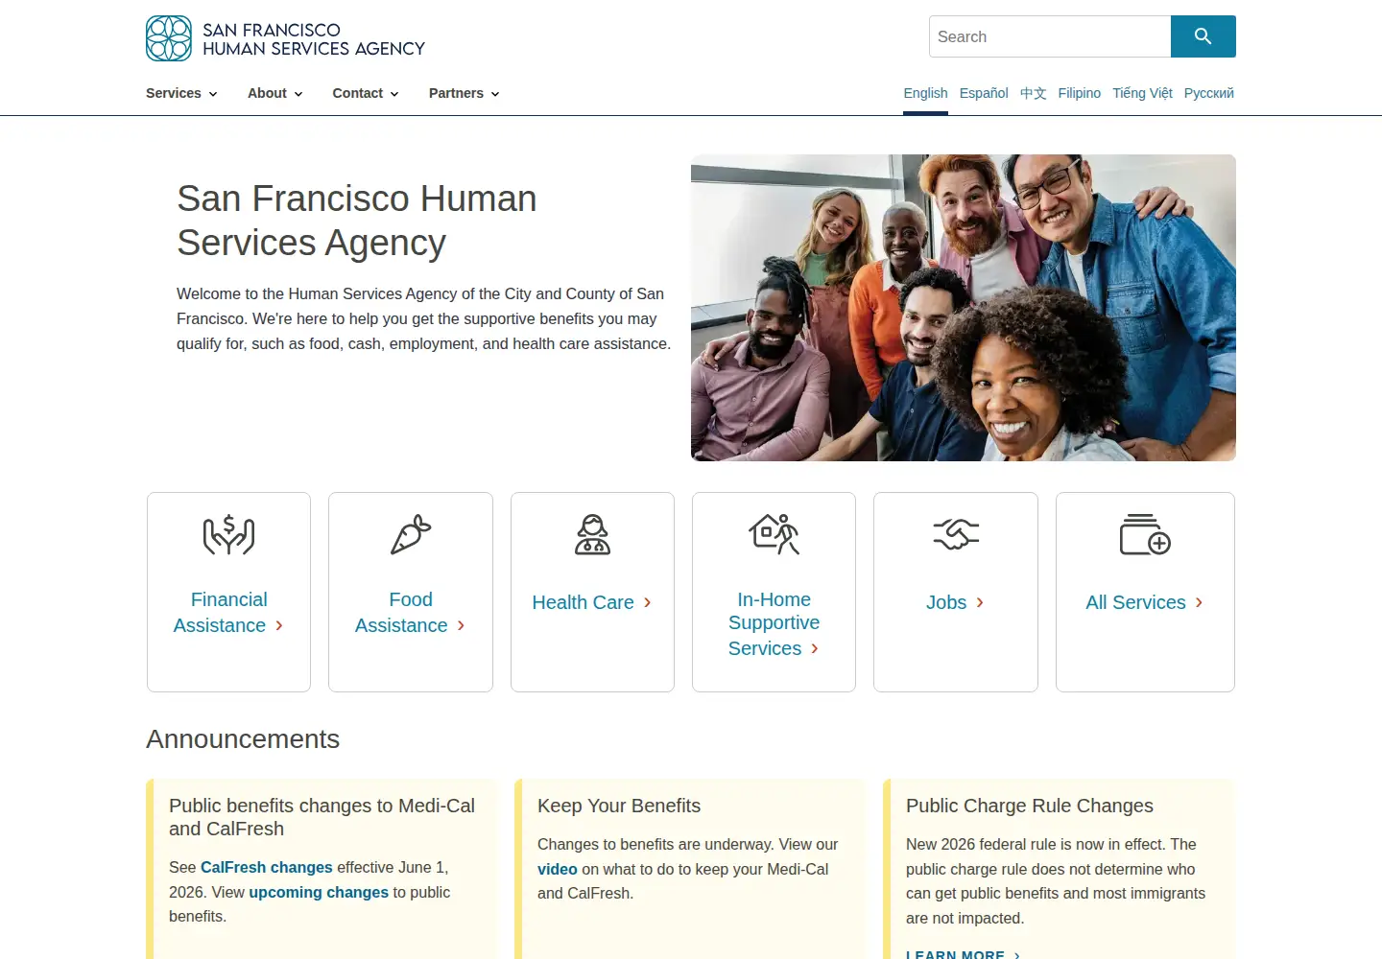Click the group photo hero image
This screenshot has height=959, width=1382.
pos(964,308)
